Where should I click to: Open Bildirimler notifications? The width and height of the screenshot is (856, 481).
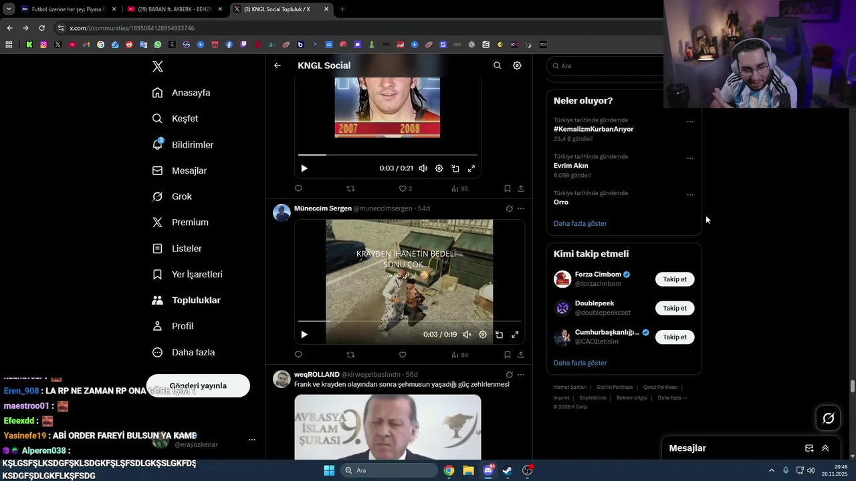click(183, 144)
